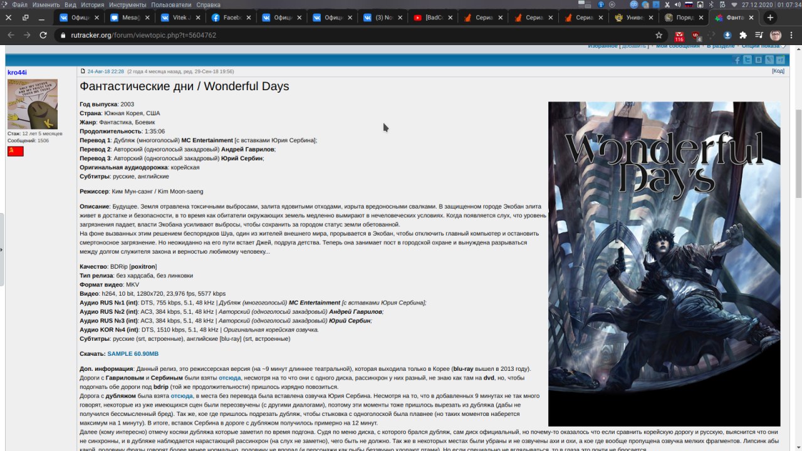Viewport: 802px width, 451px height.
Task: Open the Файл menu
Action: click(x=19, y=4)
